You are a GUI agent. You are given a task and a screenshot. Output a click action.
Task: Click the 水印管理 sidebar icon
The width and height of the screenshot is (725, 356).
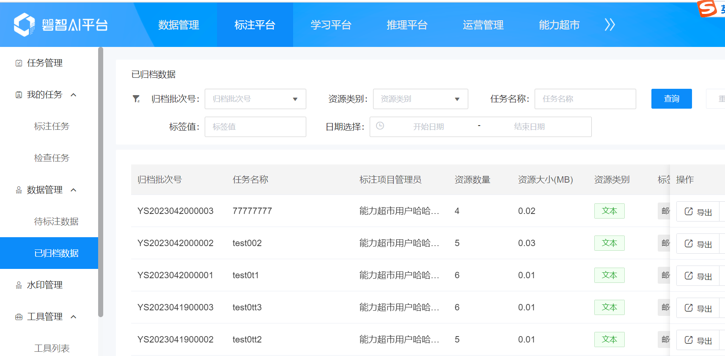[19, 285]
